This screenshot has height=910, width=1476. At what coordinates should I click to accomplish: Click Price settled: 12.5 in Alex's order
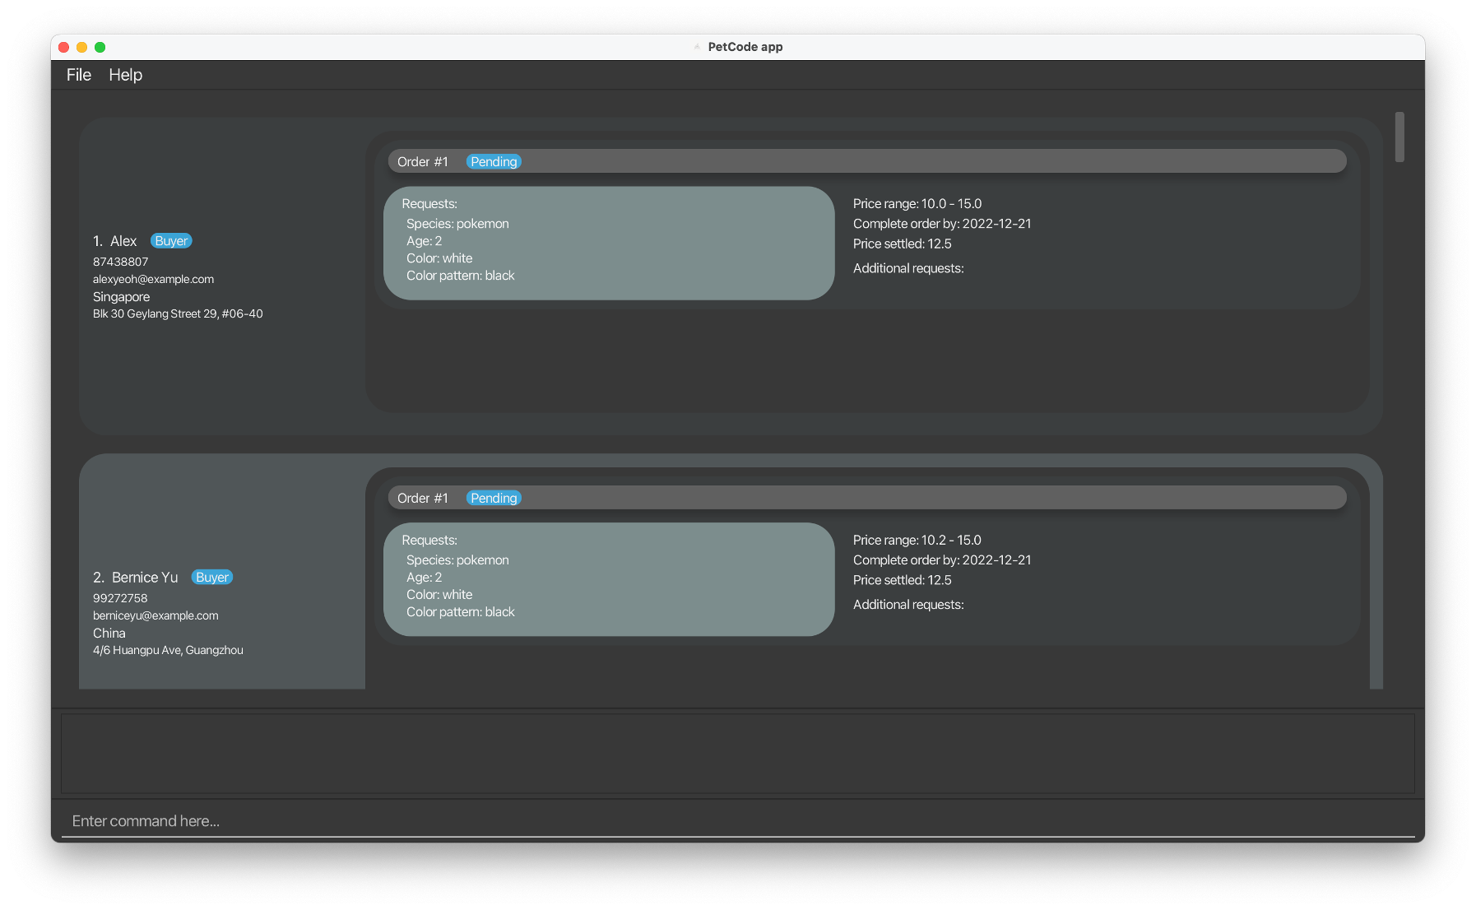903,244
